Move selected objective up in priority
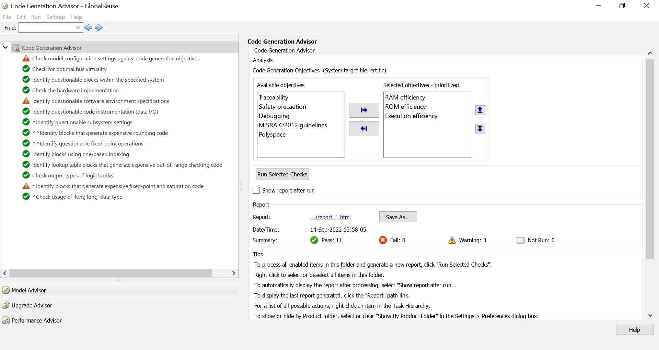Screen dimensions: 659x350 point(480,110)
